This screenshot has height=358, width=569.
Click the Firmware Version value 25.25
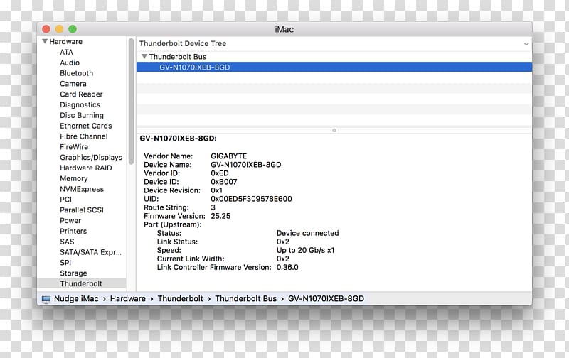pyautogui.click(x=220, y=216)
